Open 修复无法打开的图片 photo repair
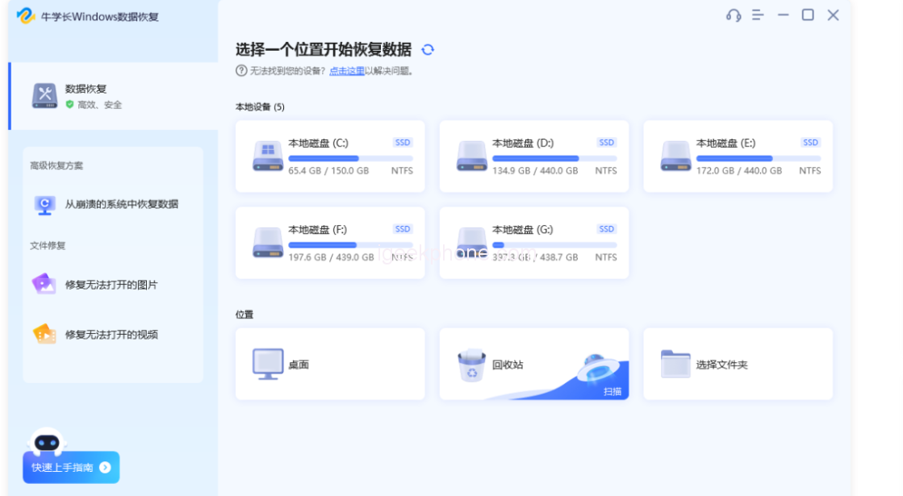Image resolution: width=903 pixels, height=496 pixels. [x=111, y=285]
